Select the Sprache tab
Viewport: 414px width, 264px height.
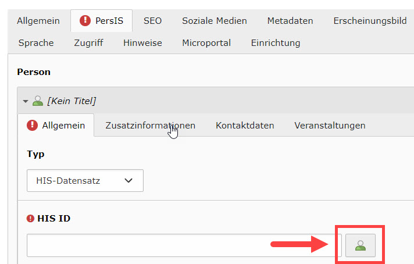pos(36,43)
